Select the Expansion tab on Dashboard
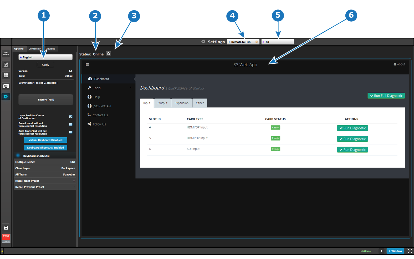Screen dimensions: 414x259 [182, 103]
